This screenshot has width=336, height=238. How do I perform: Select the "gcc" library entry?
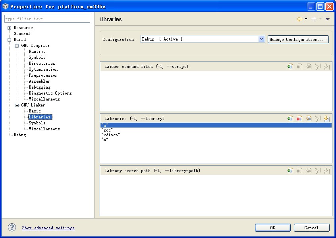click(216, 130)
